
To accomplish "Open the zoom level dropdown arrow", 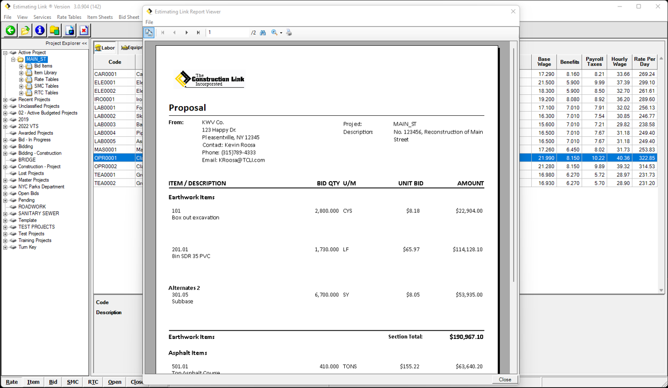I will [281, 32].
